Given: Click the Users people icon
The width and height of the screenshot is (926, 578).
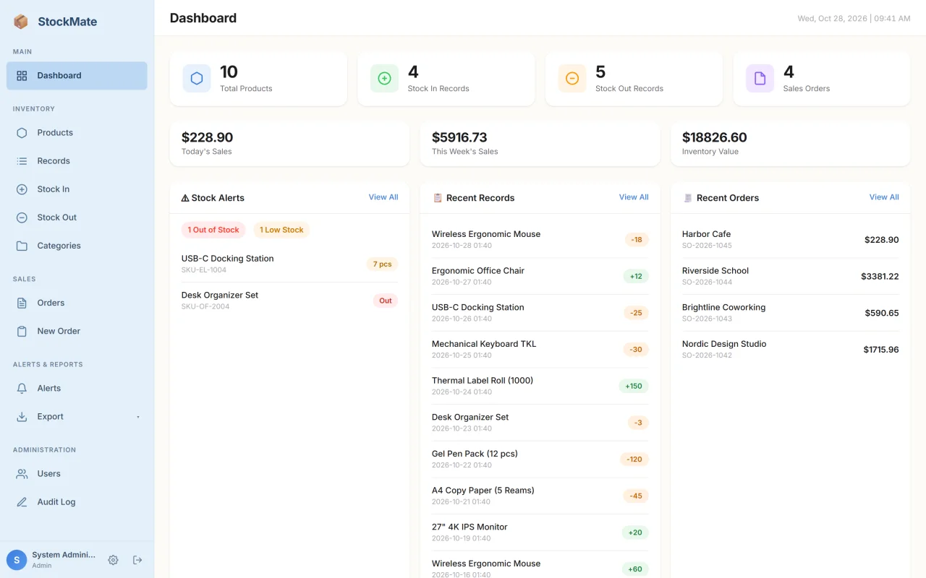Looking at the screenshot, I should tap(22, 474).
